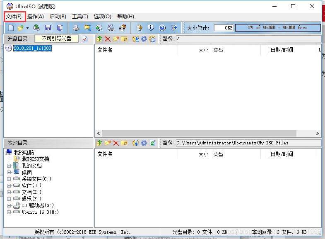The height and width of the screenshot is (239, 325).
Task: Toggle the boot properties check icon
Action: coord(84,39)
